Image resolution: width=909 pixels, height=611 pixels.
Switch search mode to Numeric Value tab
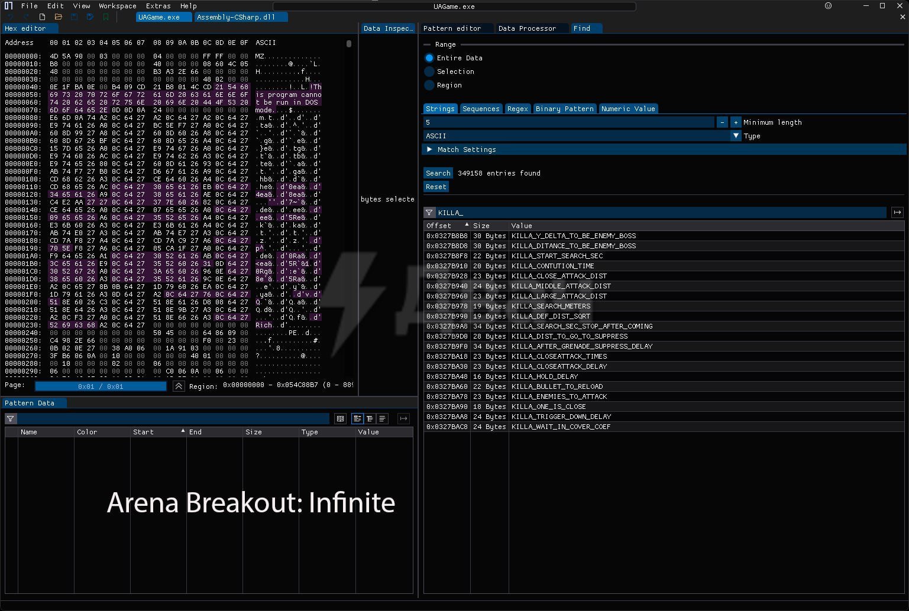tap(628, 109)
